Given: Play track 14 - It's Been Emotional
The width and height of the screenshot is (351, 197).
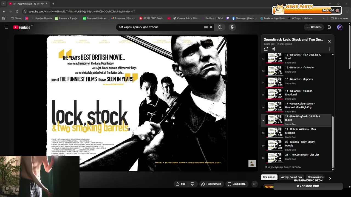Looking at the screenshot, I should [x=296, y=94].
